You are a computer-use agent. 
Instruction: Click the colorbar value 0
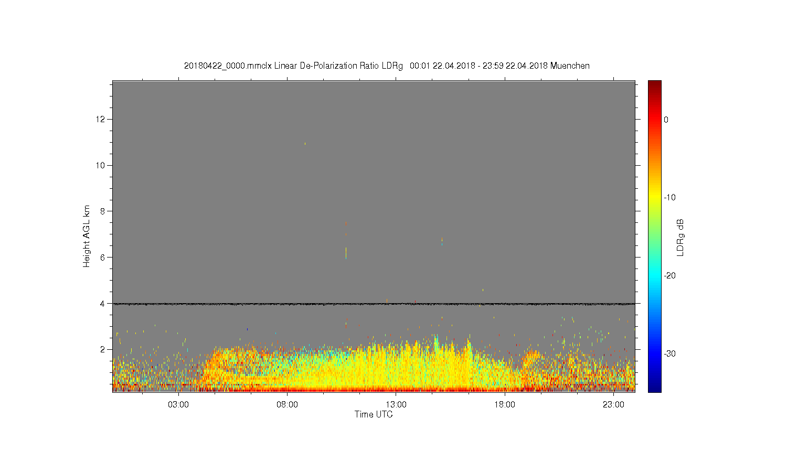[x=666, y=120]
